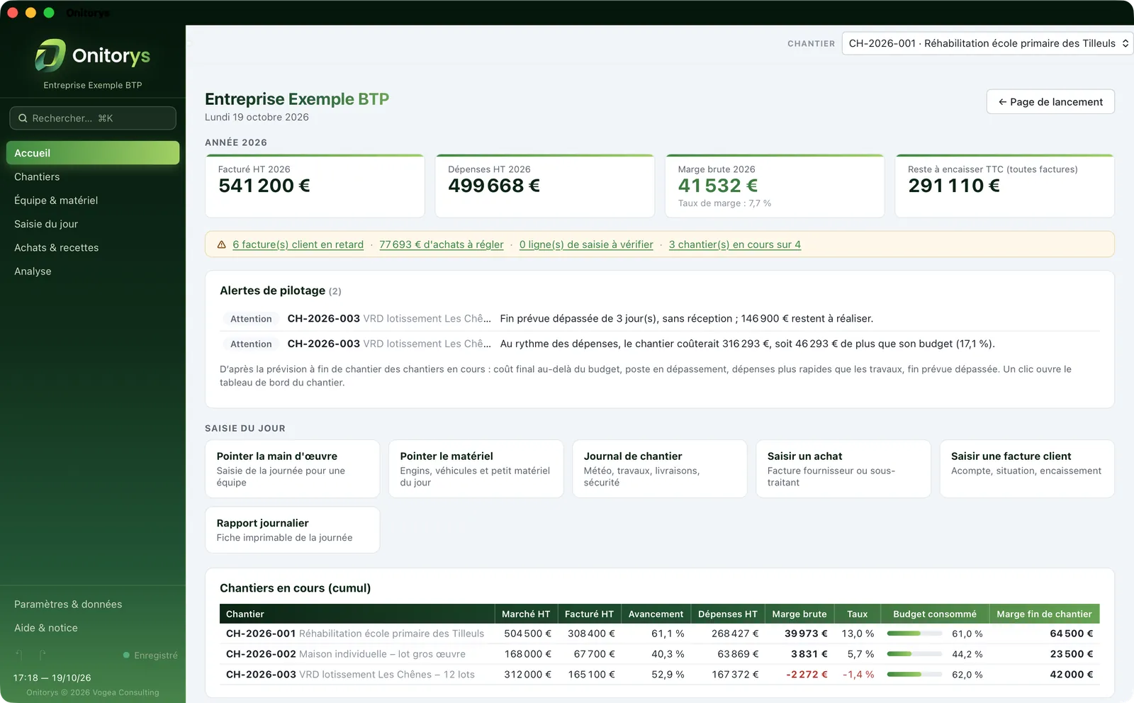Click the warning triangle in alert banner

(221, 244)
